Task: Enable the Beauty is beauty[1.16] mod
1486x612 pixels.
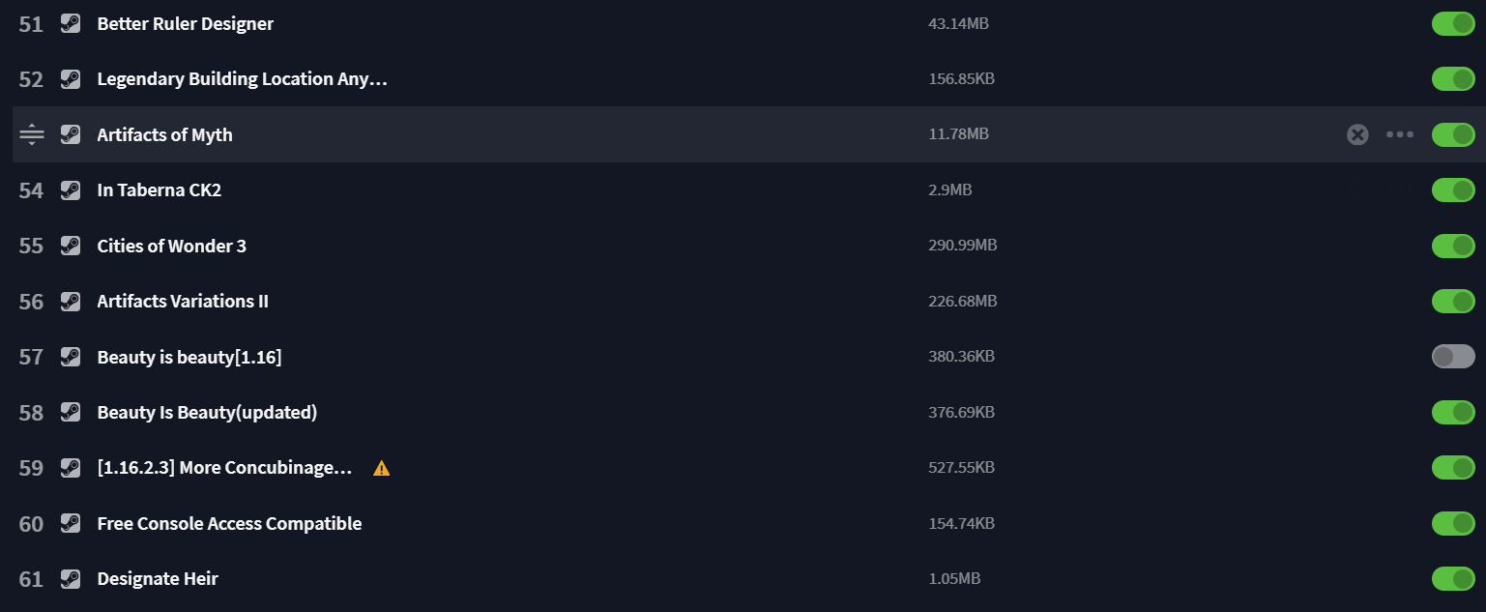Action: [x=1453, y=357]
